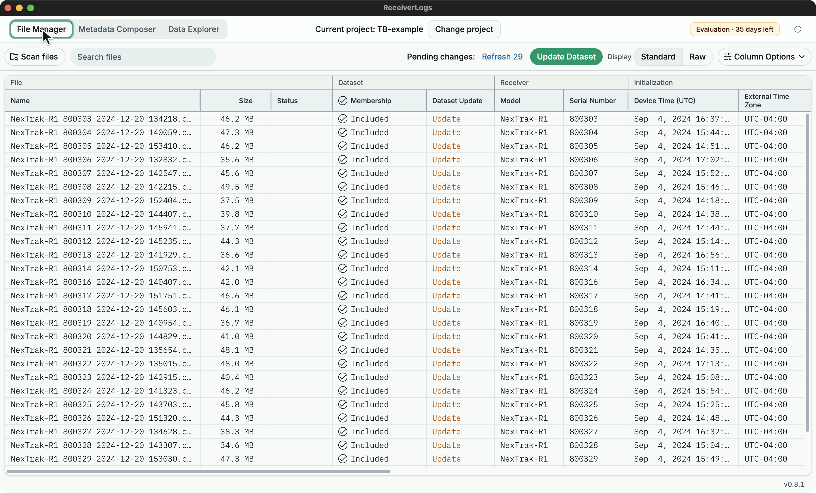Click the Model column header
Viewport: 816px width, 493px height.
click(x=529, y=101)
